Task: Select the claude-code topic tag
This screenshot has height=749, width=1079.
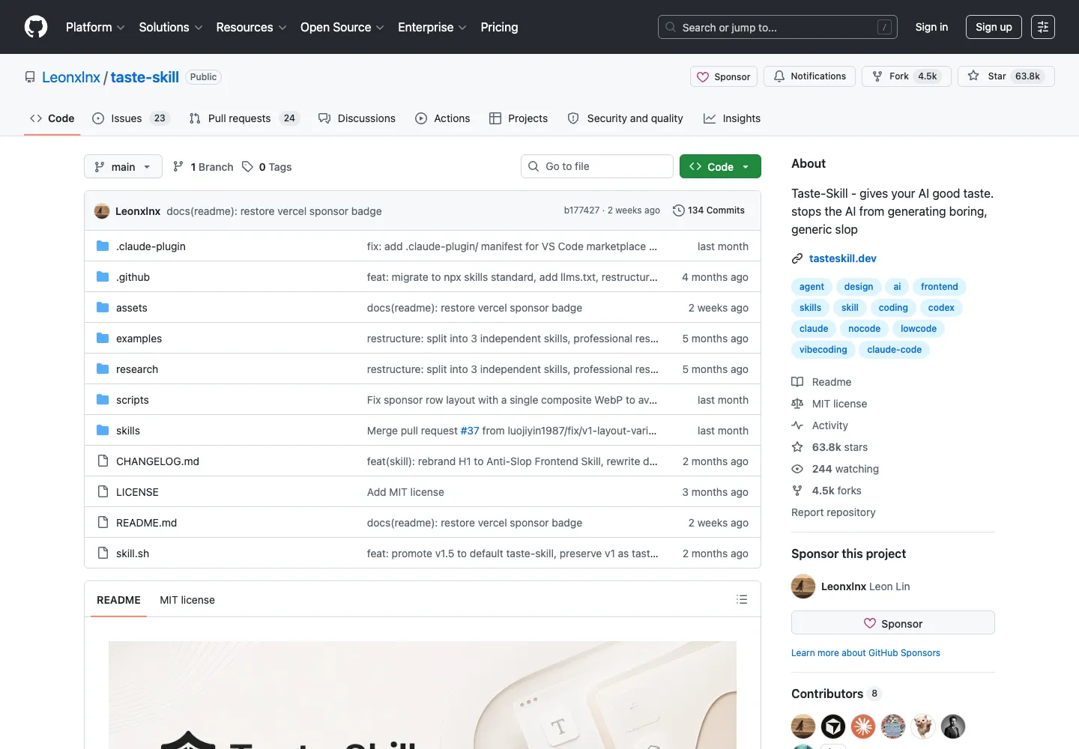Action: (894, 350)
